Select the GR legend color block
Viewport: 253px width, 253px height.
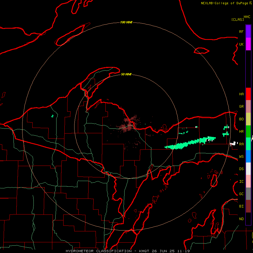point(248,107)
